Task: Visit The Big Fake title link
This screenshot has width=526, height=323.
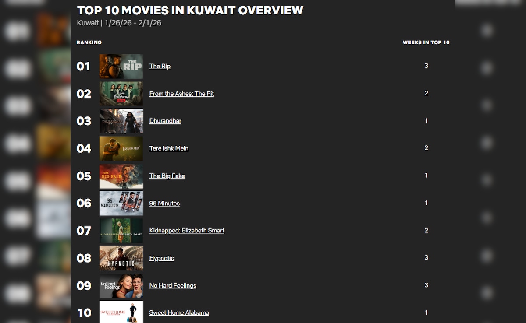Action: pyautogui.click(x=167, y=176)
